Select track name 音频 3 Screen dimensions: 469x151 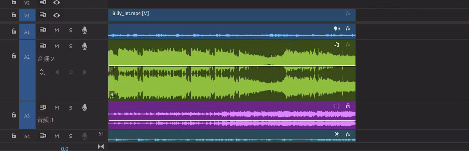point(46,120)
